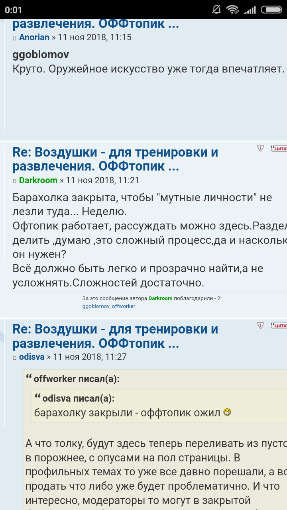This screenshot has height=510, width=287.
Task: Open Anorian's user profile link
Action: (x=34, y=37)
